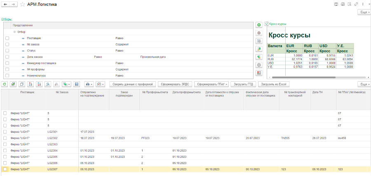Save the table with floppy disk icon

click(x=76, y=84)
